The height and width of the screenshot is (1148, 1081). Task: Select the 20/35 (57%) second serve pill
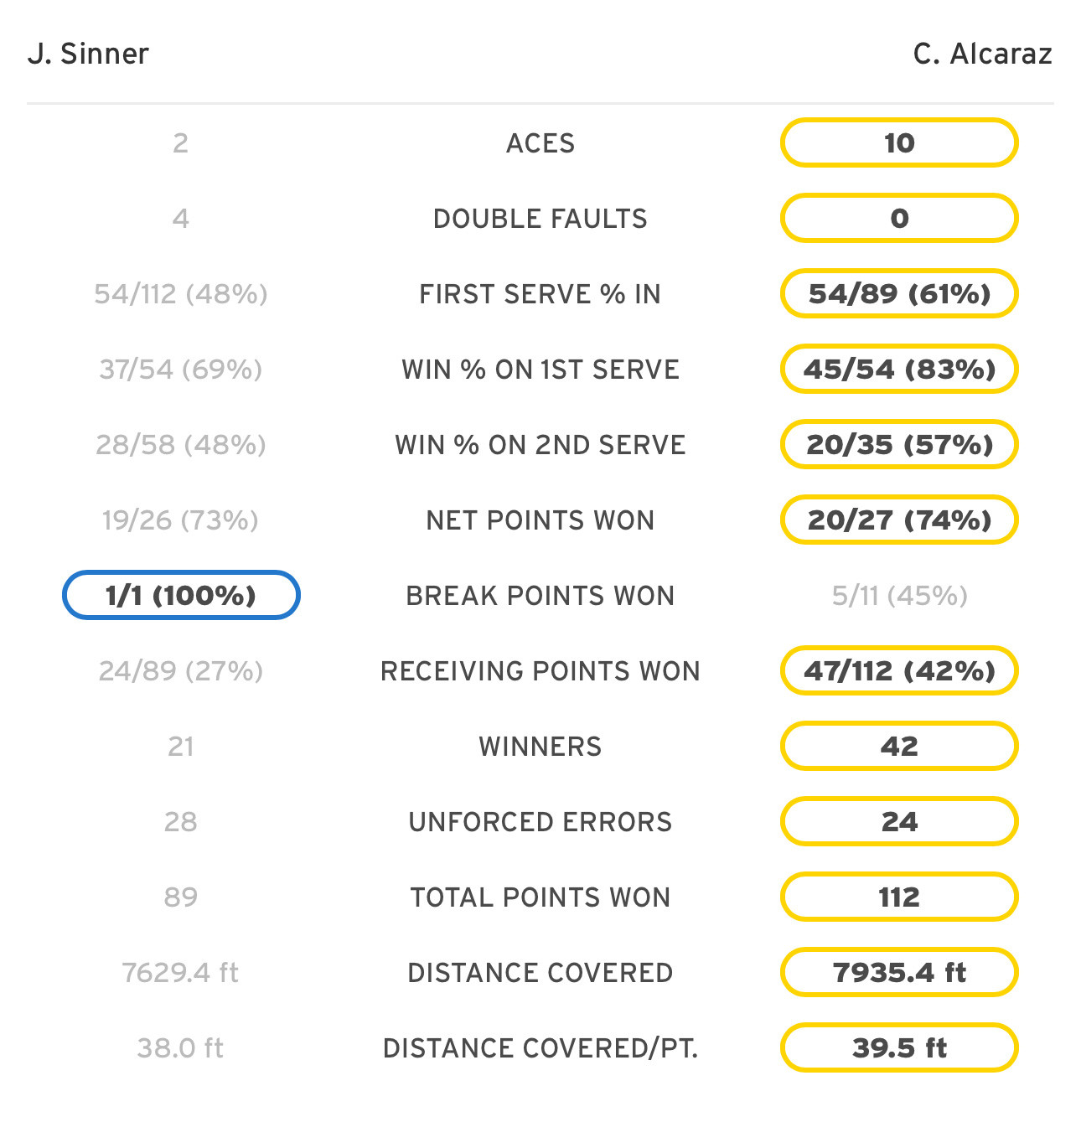899,444
